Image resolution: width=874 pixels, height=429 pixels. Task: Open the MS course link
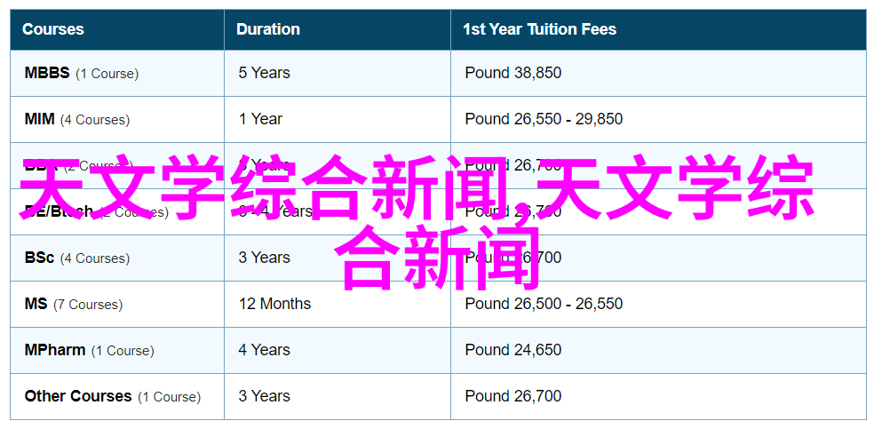tap(36, 304)
